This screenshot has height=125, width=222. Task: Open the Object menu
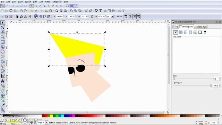tap(28, 2)
